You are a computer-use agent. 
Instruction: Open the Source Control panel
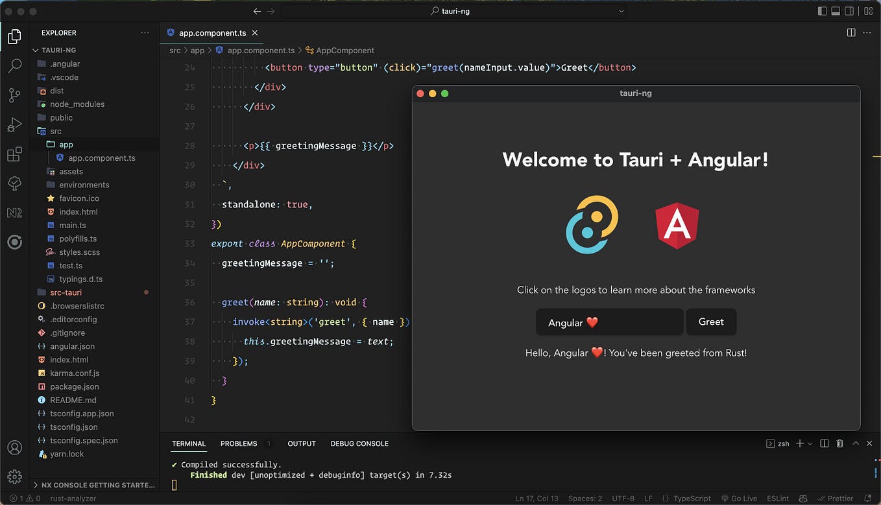click(14, 95)
